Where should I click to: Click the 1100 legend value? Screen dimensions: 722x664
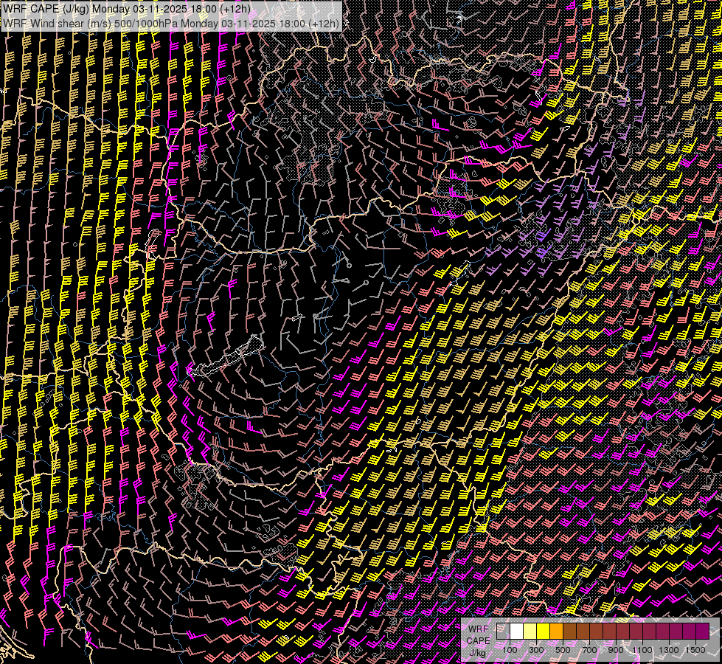coord(642,650)
